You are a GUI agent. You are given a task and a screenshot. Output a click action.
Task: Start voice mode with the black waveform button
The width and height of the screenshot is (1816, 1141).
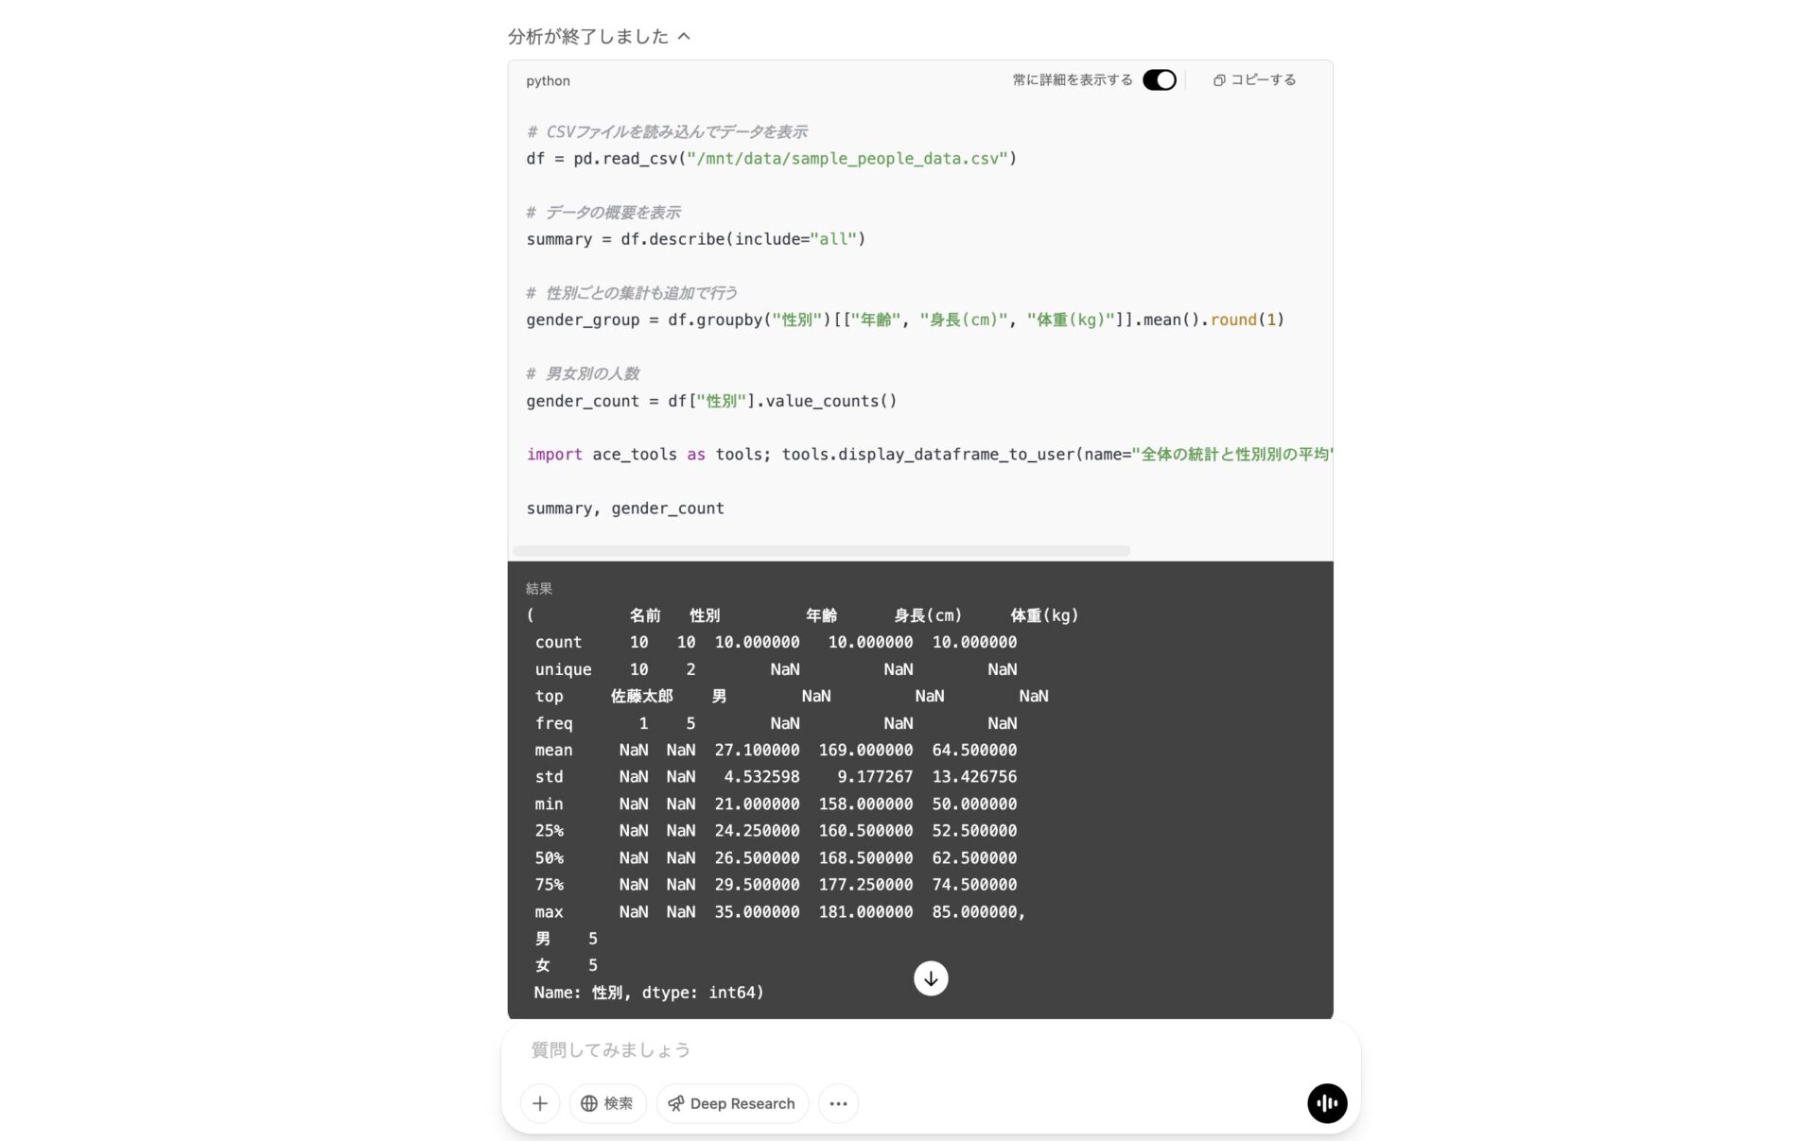point(1327,1103)
